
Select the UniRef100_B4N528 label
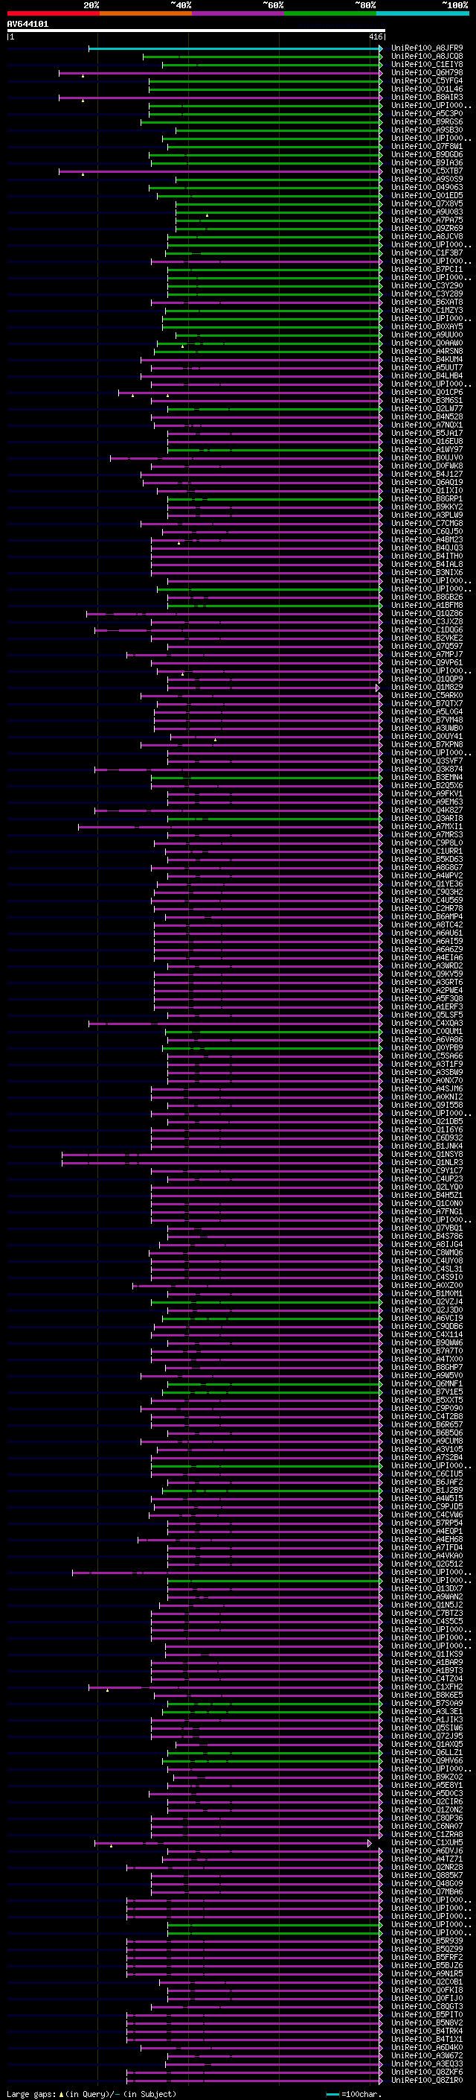pyautogui.click(x=427, y=416)
